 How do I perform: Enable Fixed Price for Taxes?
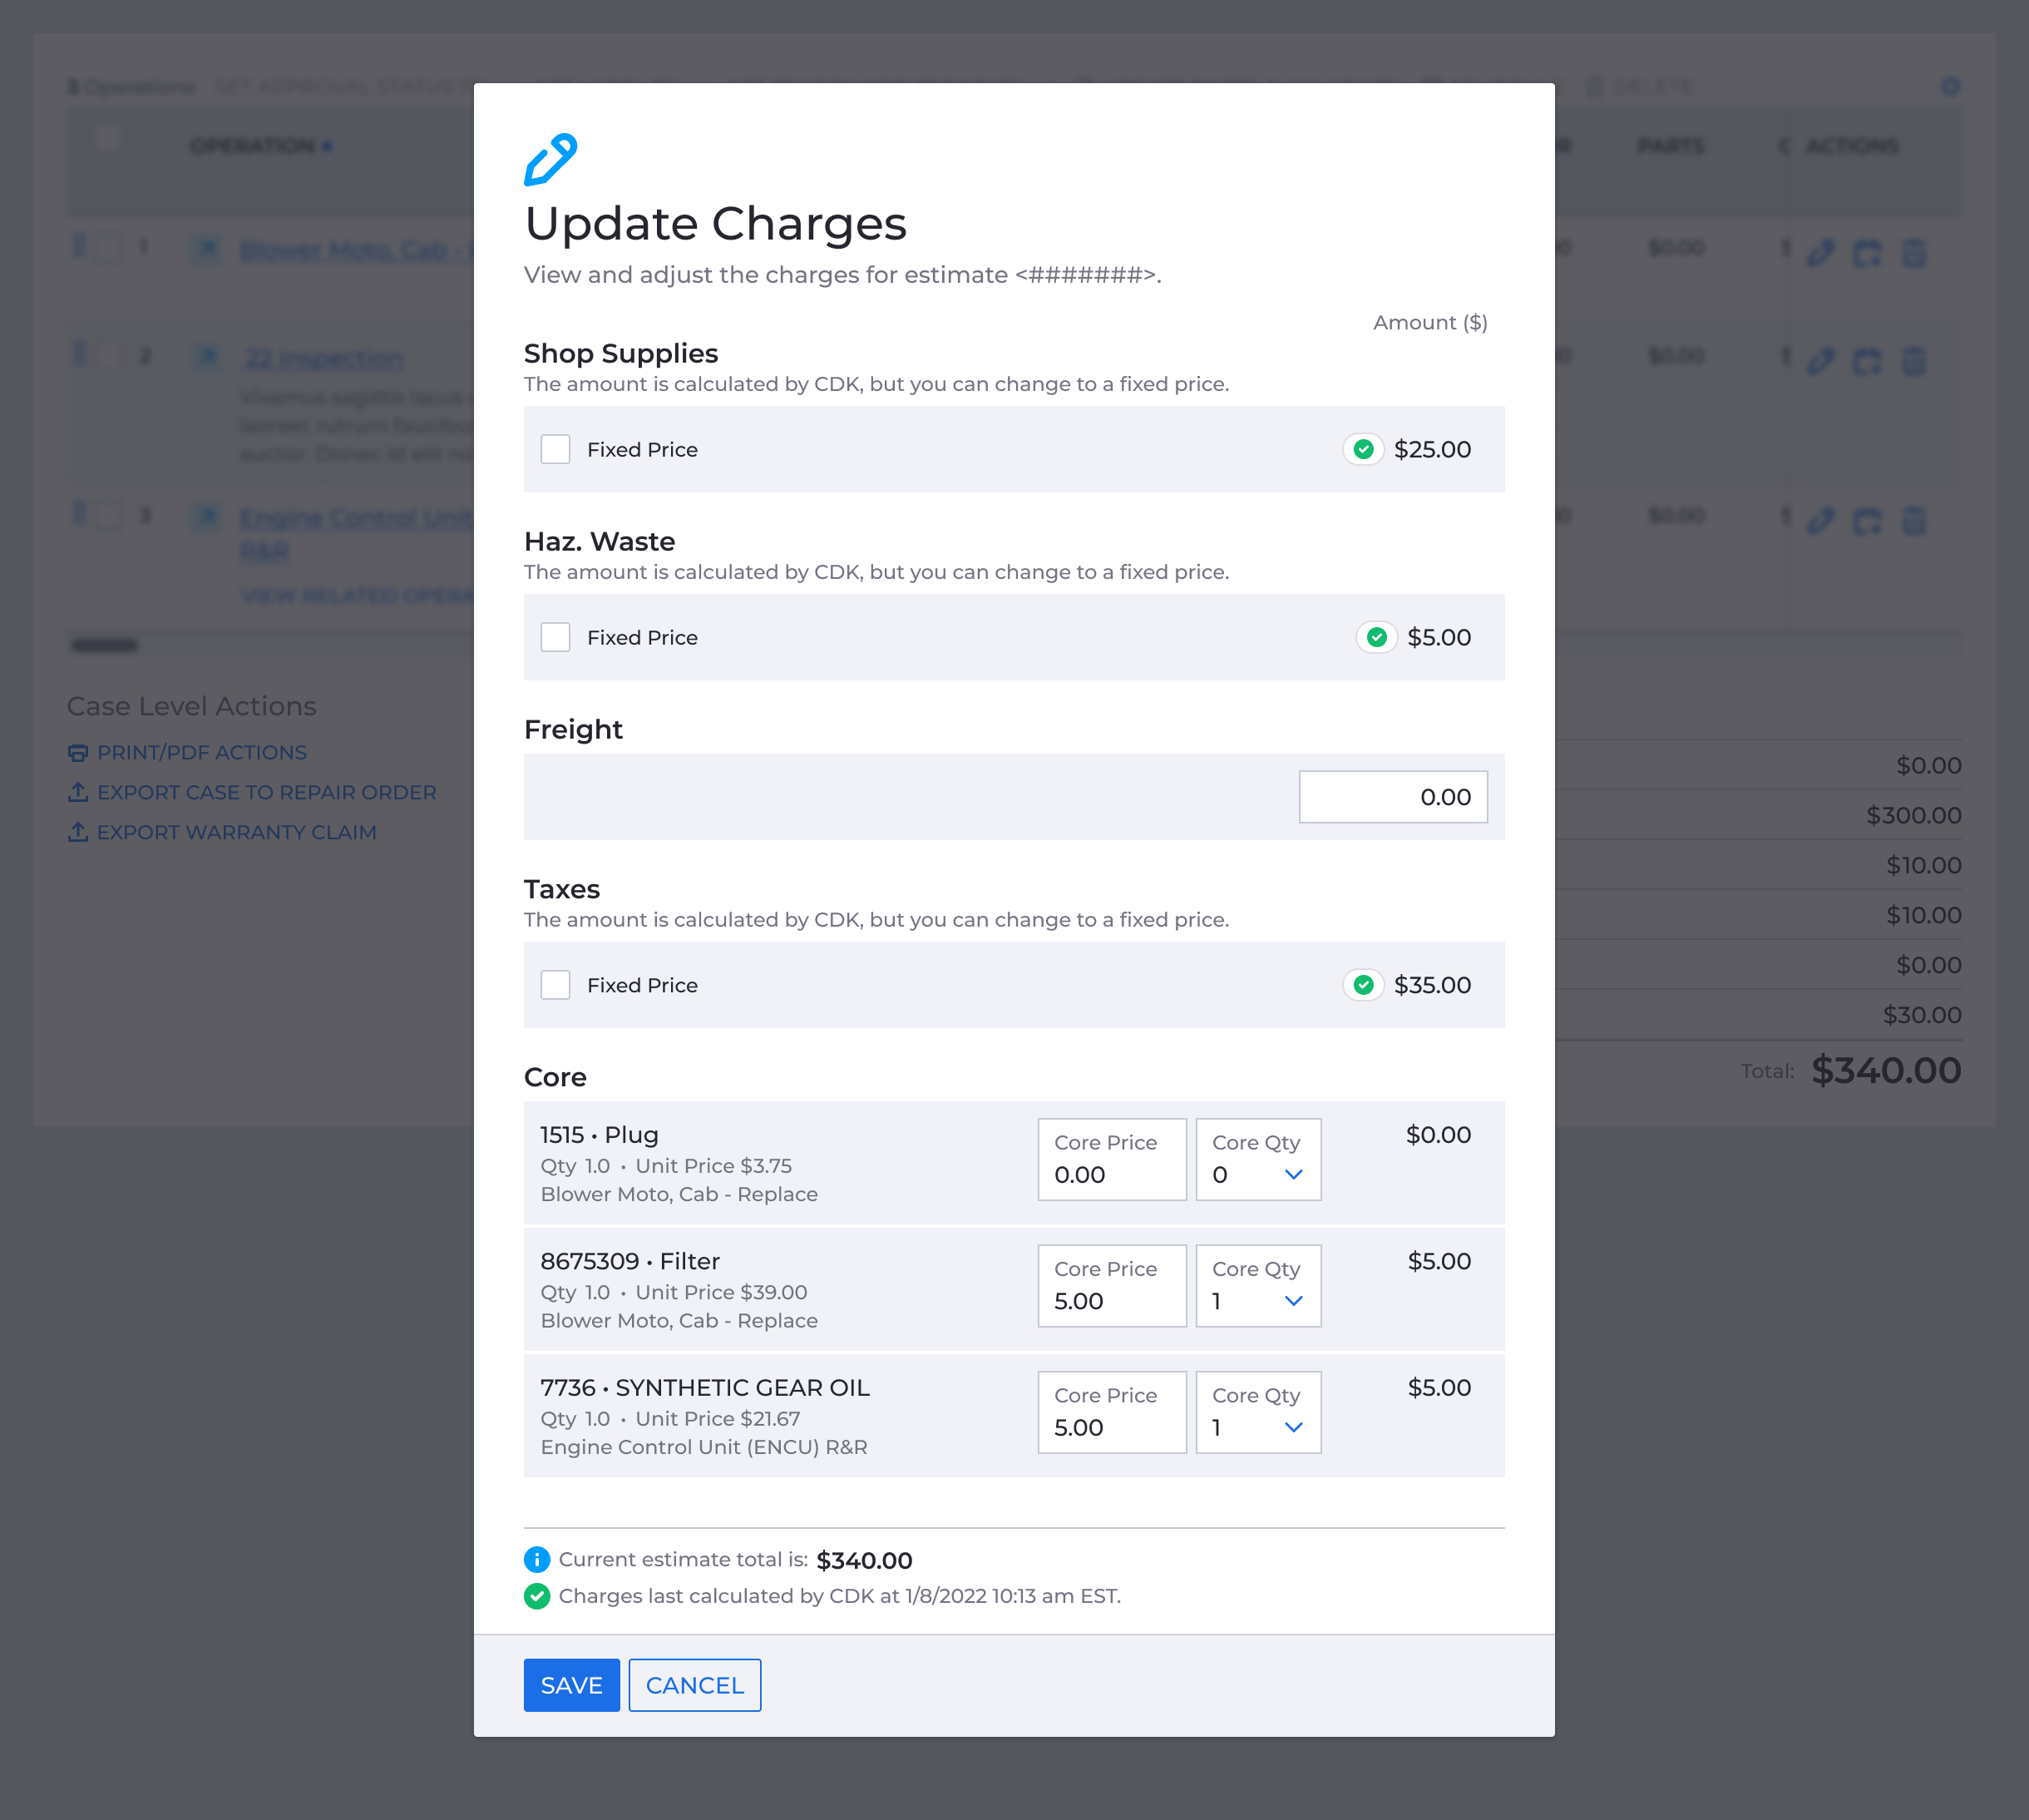[555, 985]
